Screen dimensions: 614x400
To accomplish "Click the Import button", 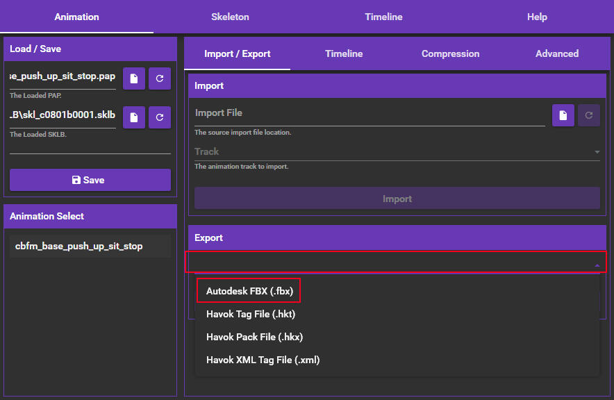I will tap(397, 199).
